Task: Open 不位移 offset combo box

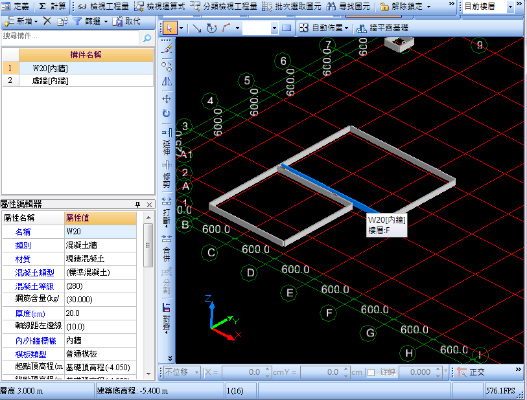Action: click(x=182, y=372)
